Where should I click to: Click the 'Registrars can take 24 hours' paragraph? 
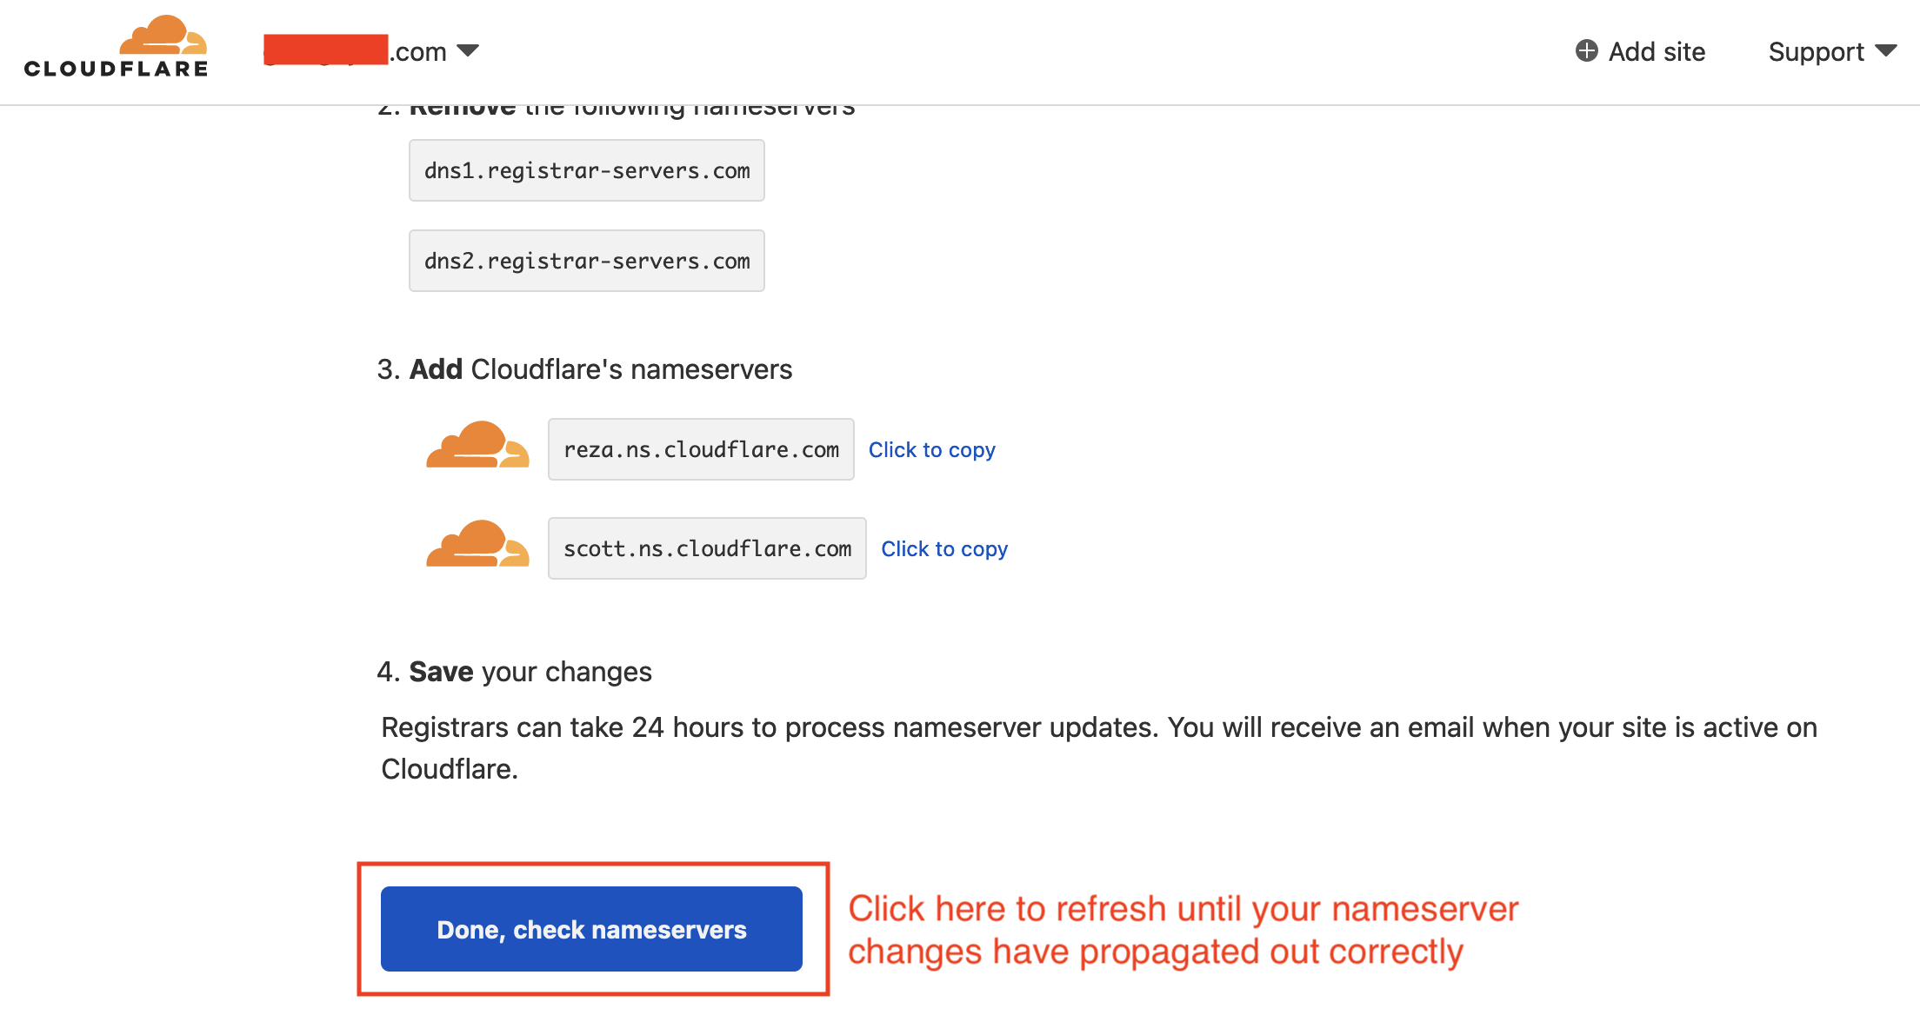pyautogui.click(x=1099, y=748)
